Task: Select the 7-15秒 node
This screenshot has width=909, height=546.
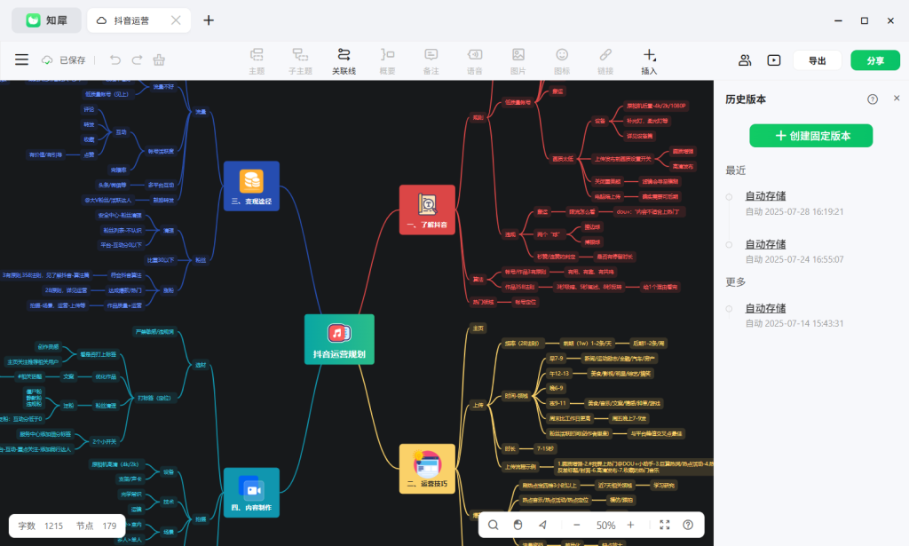Action: (x=545, y=448)
